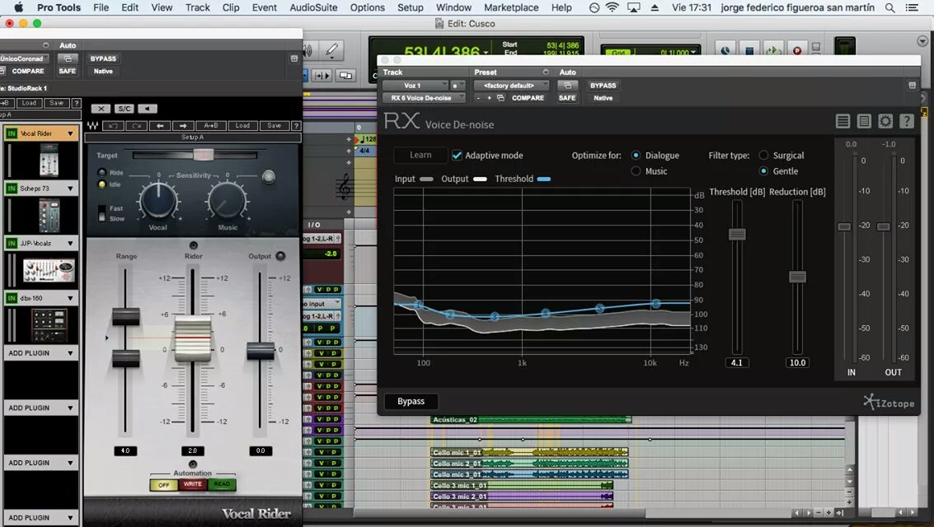
Task: Open the Marketplace menu
Action: [x=511, y=7]
